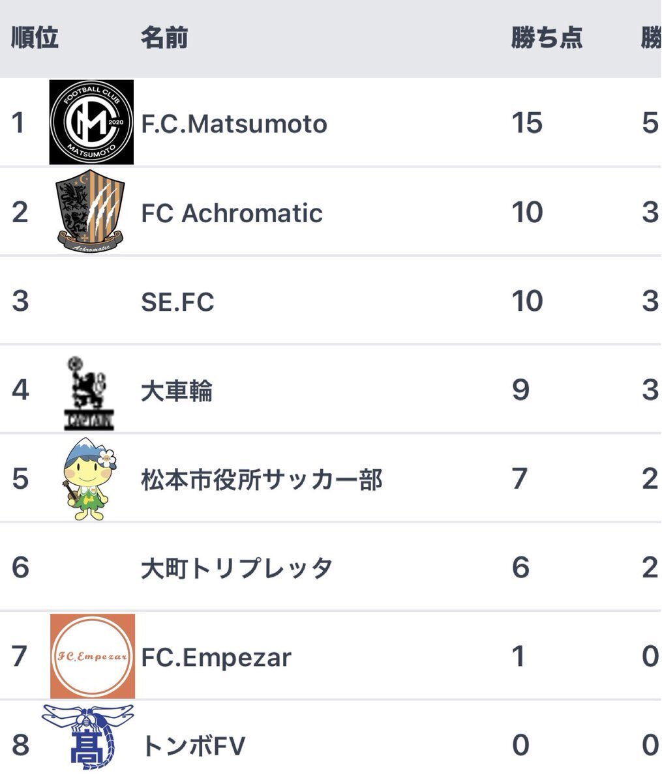The width and height of the screenshot is (662, 782).
Task: Select the FC Achromatic team name
Action: 232,213
